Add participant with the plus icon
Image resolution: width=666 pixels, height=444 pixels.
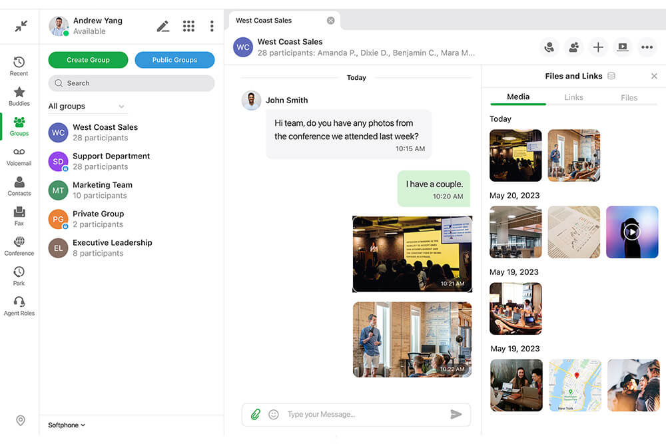pos(598,47)
